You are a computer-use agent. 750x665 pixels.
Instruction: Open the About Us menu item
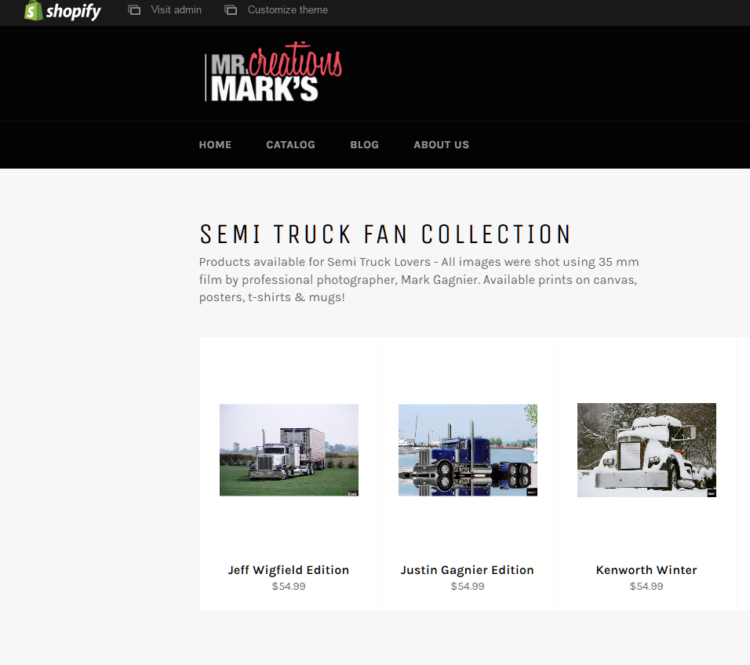pos(442,145)
